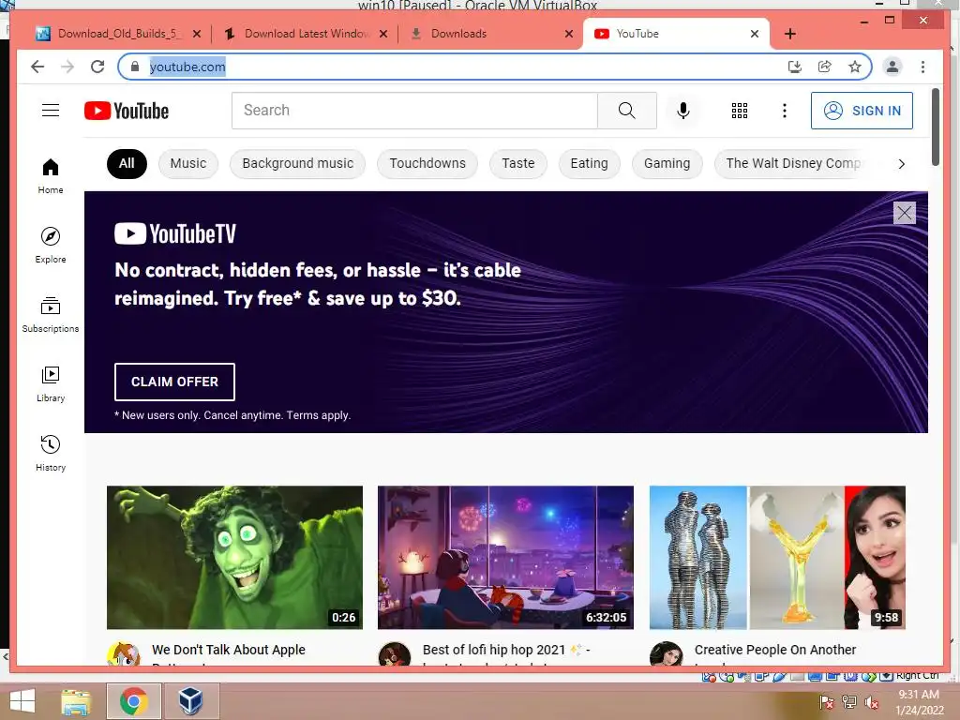Open Library in the sidebar
Screen dimensions: 960x720
click(51, 383)
